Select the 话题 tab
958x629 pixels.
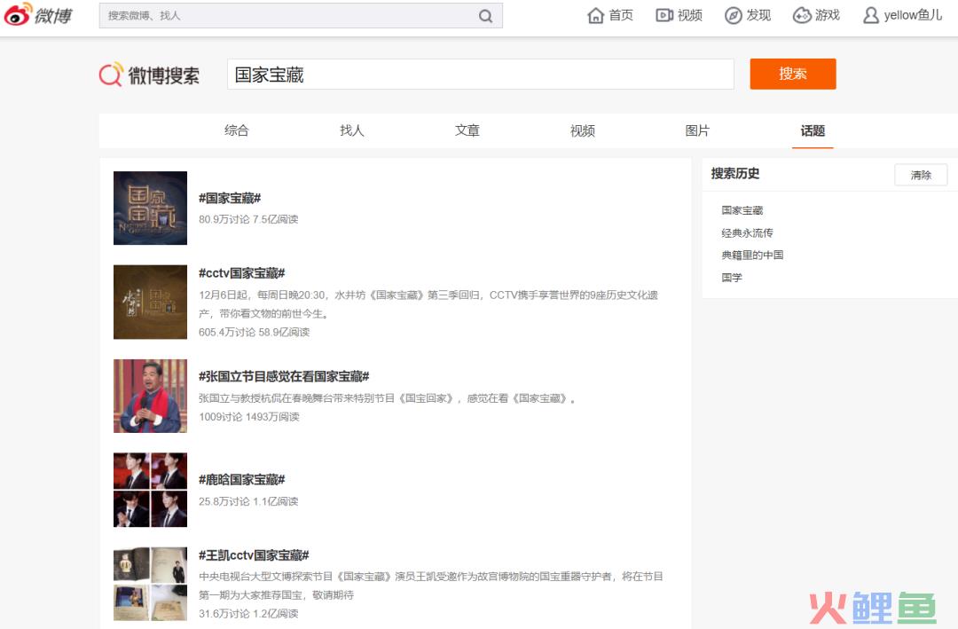click(x=813, y=130)
